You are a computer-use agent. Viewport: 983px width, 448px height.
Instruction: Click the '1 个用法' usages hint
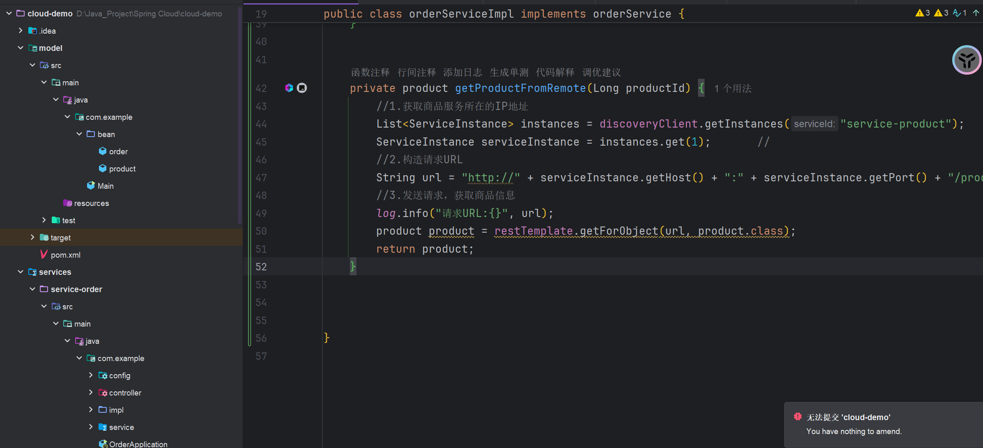click(x=733, y=89)
